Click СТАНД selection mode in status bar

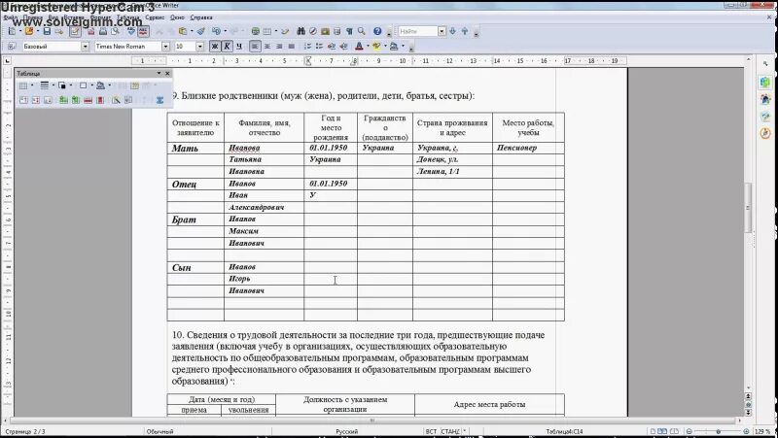450,432
